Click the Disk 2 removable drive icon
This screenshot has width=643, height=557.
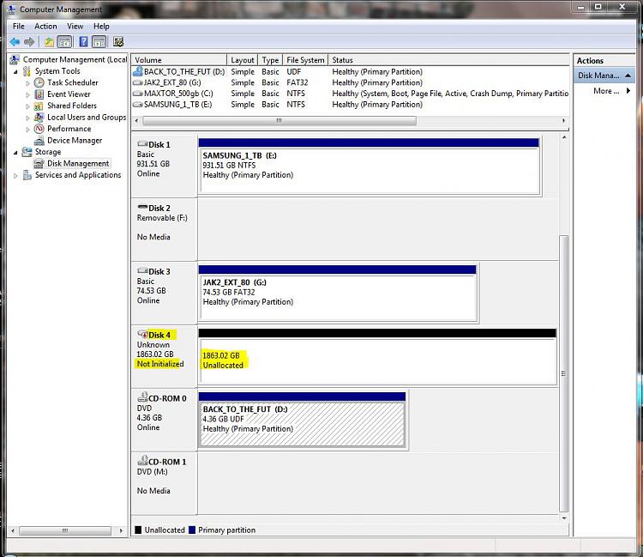(x=142, y=207)
